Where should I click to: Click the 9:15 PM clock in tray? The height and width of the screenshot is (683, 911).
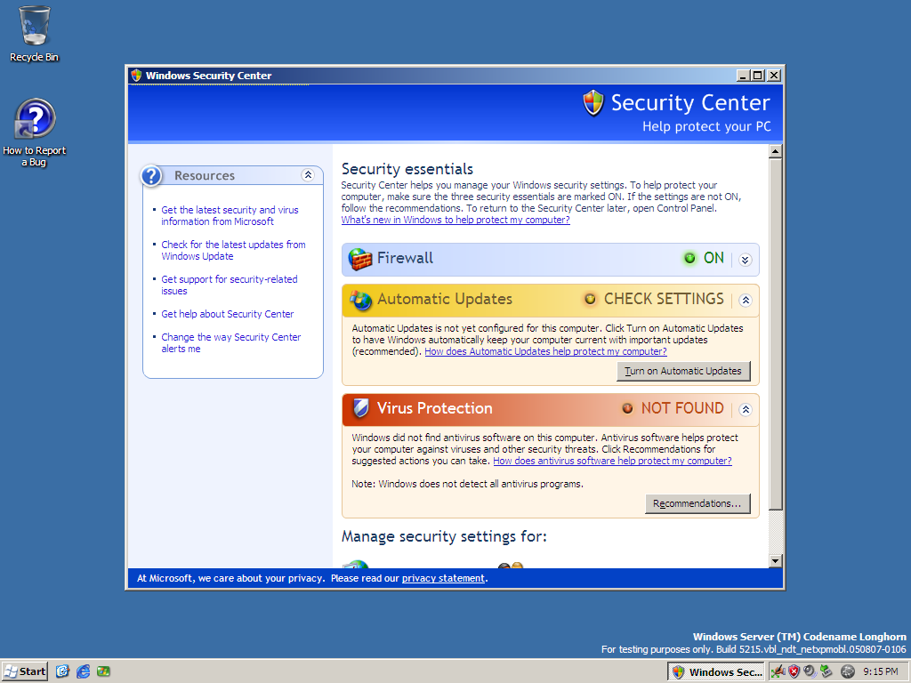coord(880,672)
